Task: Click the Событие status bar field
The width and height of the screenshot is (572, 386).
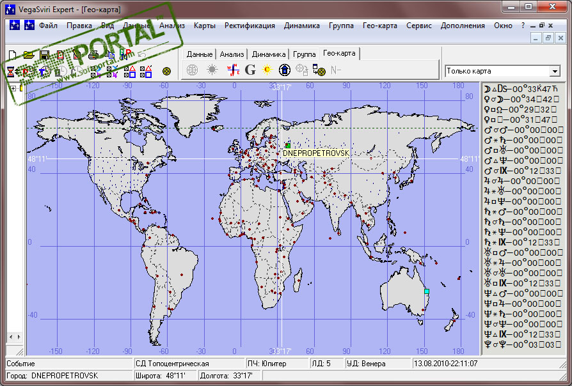Action: (x=69, y=364)
